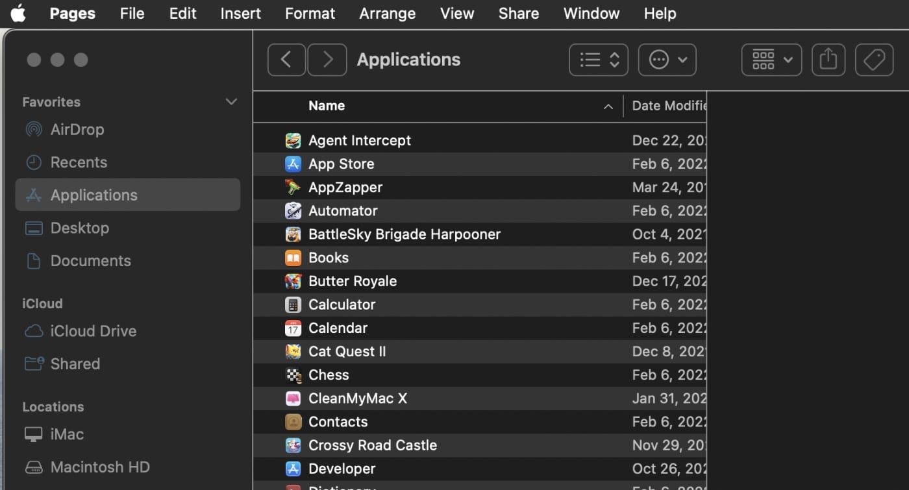909x490 pixels.
Task: Click the Documents sidebar icon
Action: click(x=34, y=260)
